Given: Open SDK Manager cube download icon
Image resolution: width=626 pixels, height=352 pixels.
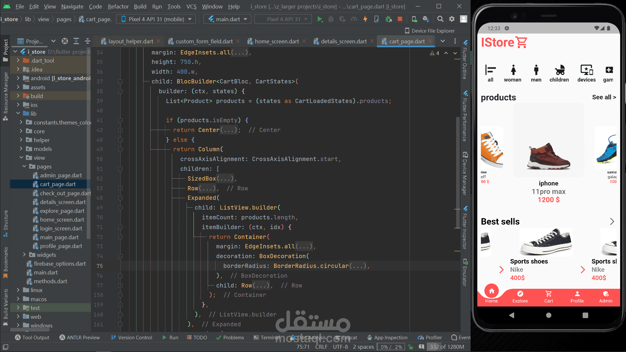Looking at the screenshot, I should click(426, 19).
